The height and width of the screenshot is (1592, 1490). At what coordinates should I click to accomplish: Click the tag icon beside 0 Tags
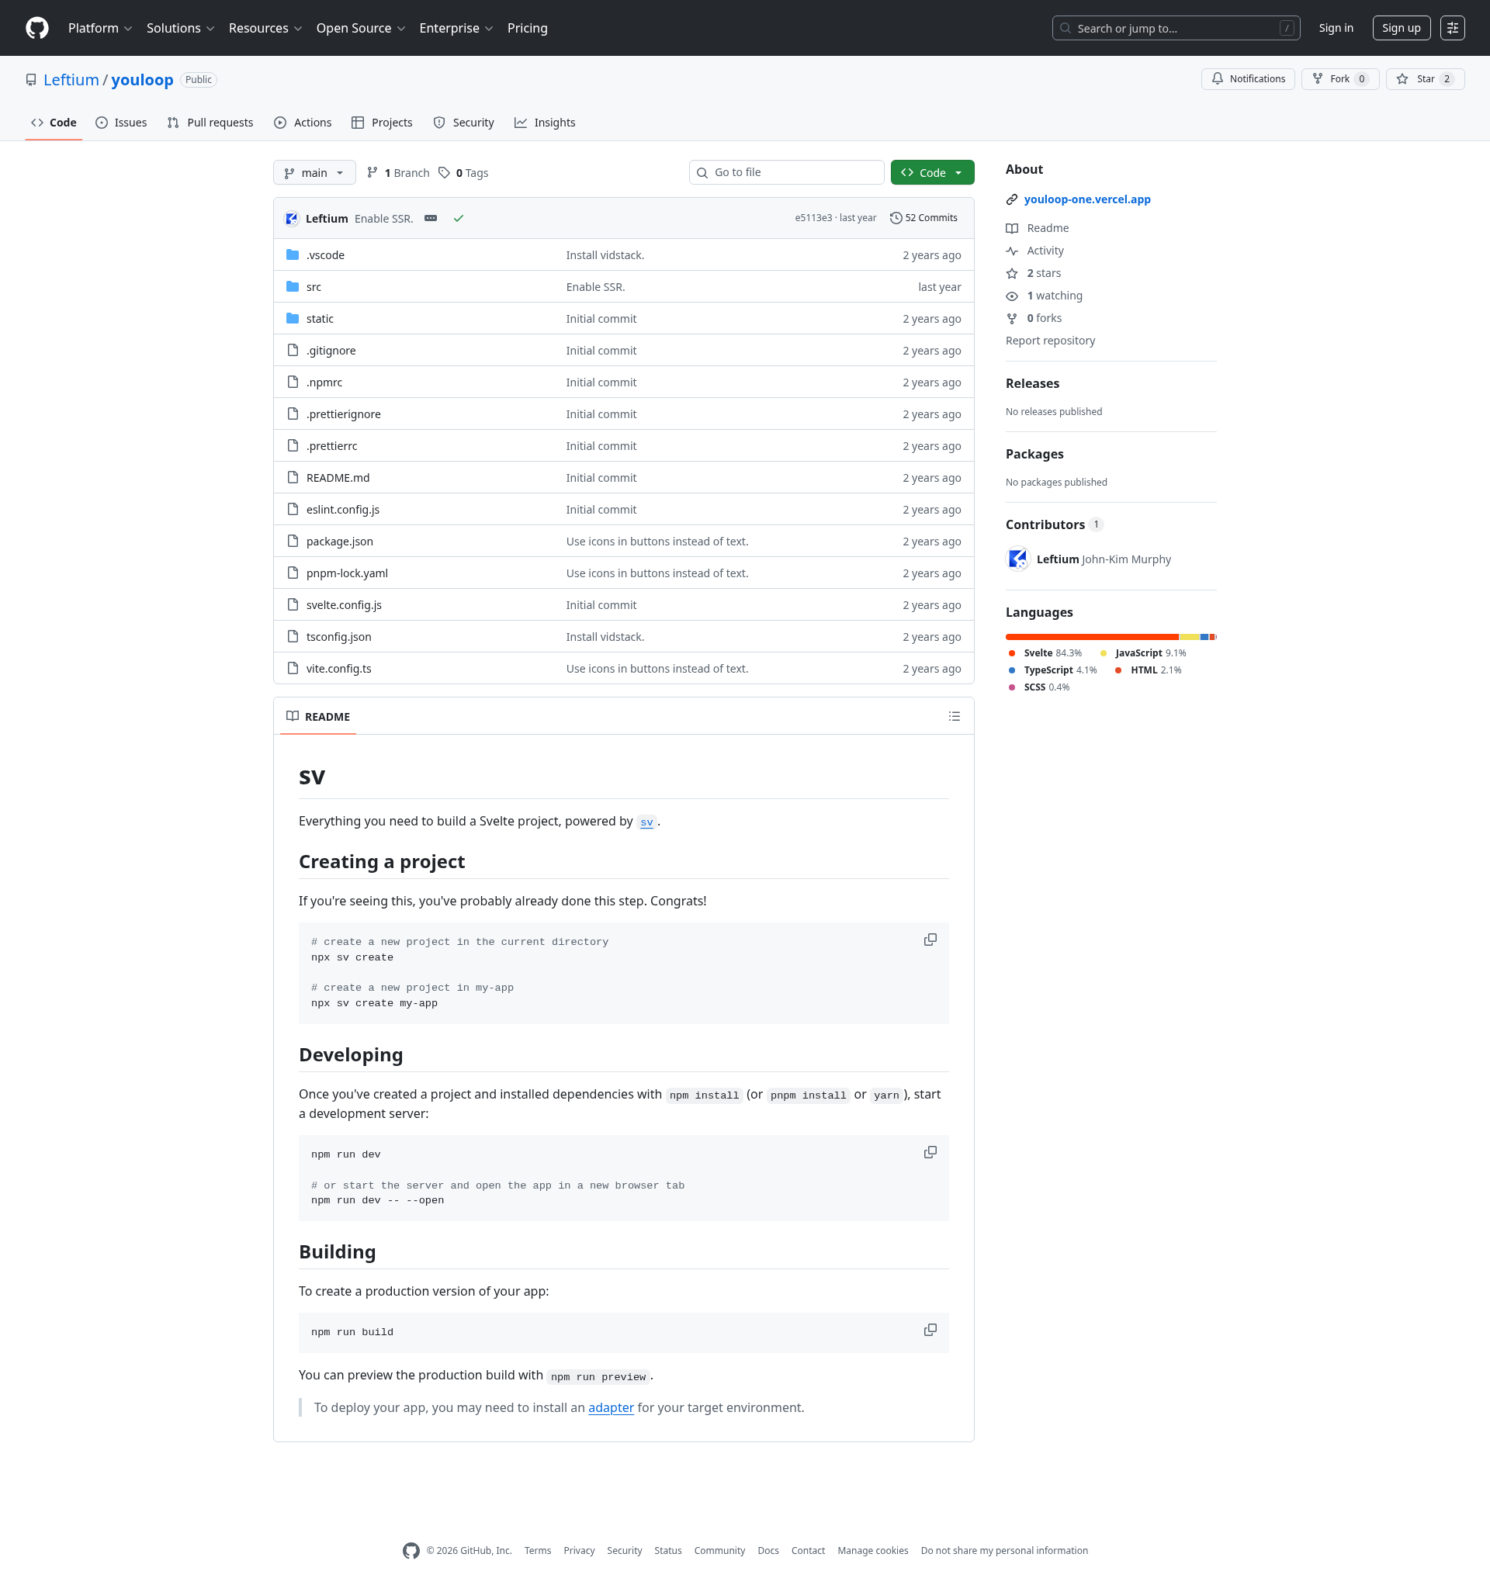coord(444,173)
